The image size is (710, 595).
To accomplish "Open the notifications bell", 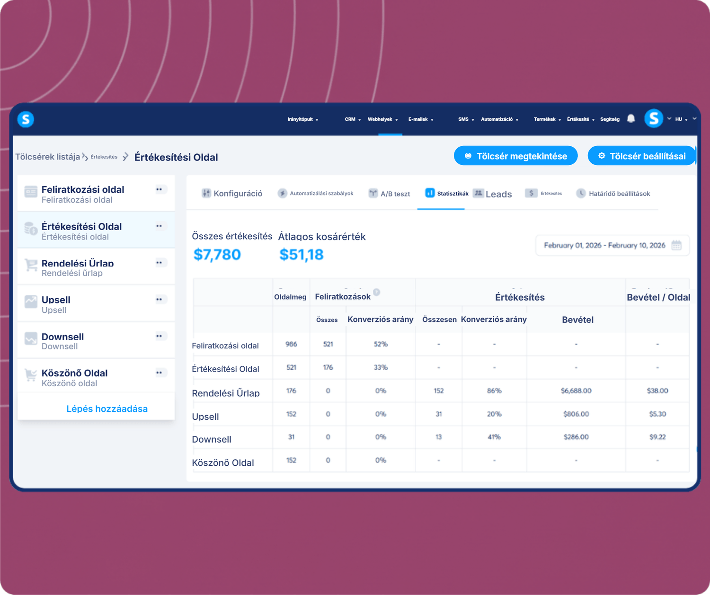I will pyautogui.click(x=631, y=119).
